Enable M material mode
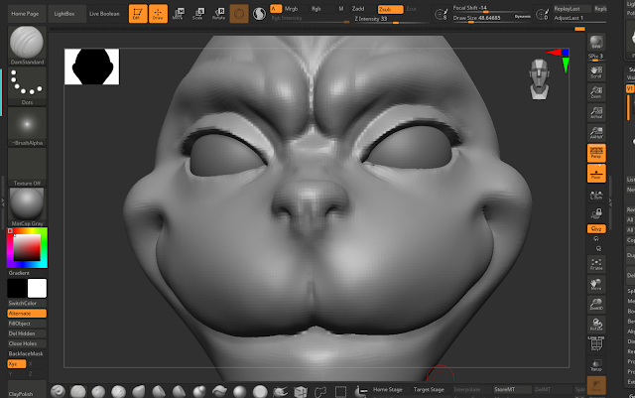The height and width of the screenshot is (398, 635). pyautogui.click(x=341, y=9)
